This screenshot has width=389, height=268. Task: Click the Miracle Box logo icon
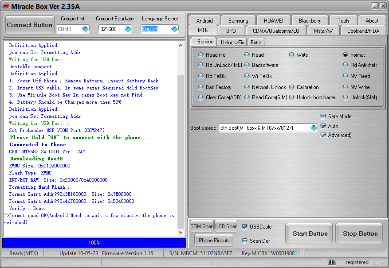click(5, 6)
